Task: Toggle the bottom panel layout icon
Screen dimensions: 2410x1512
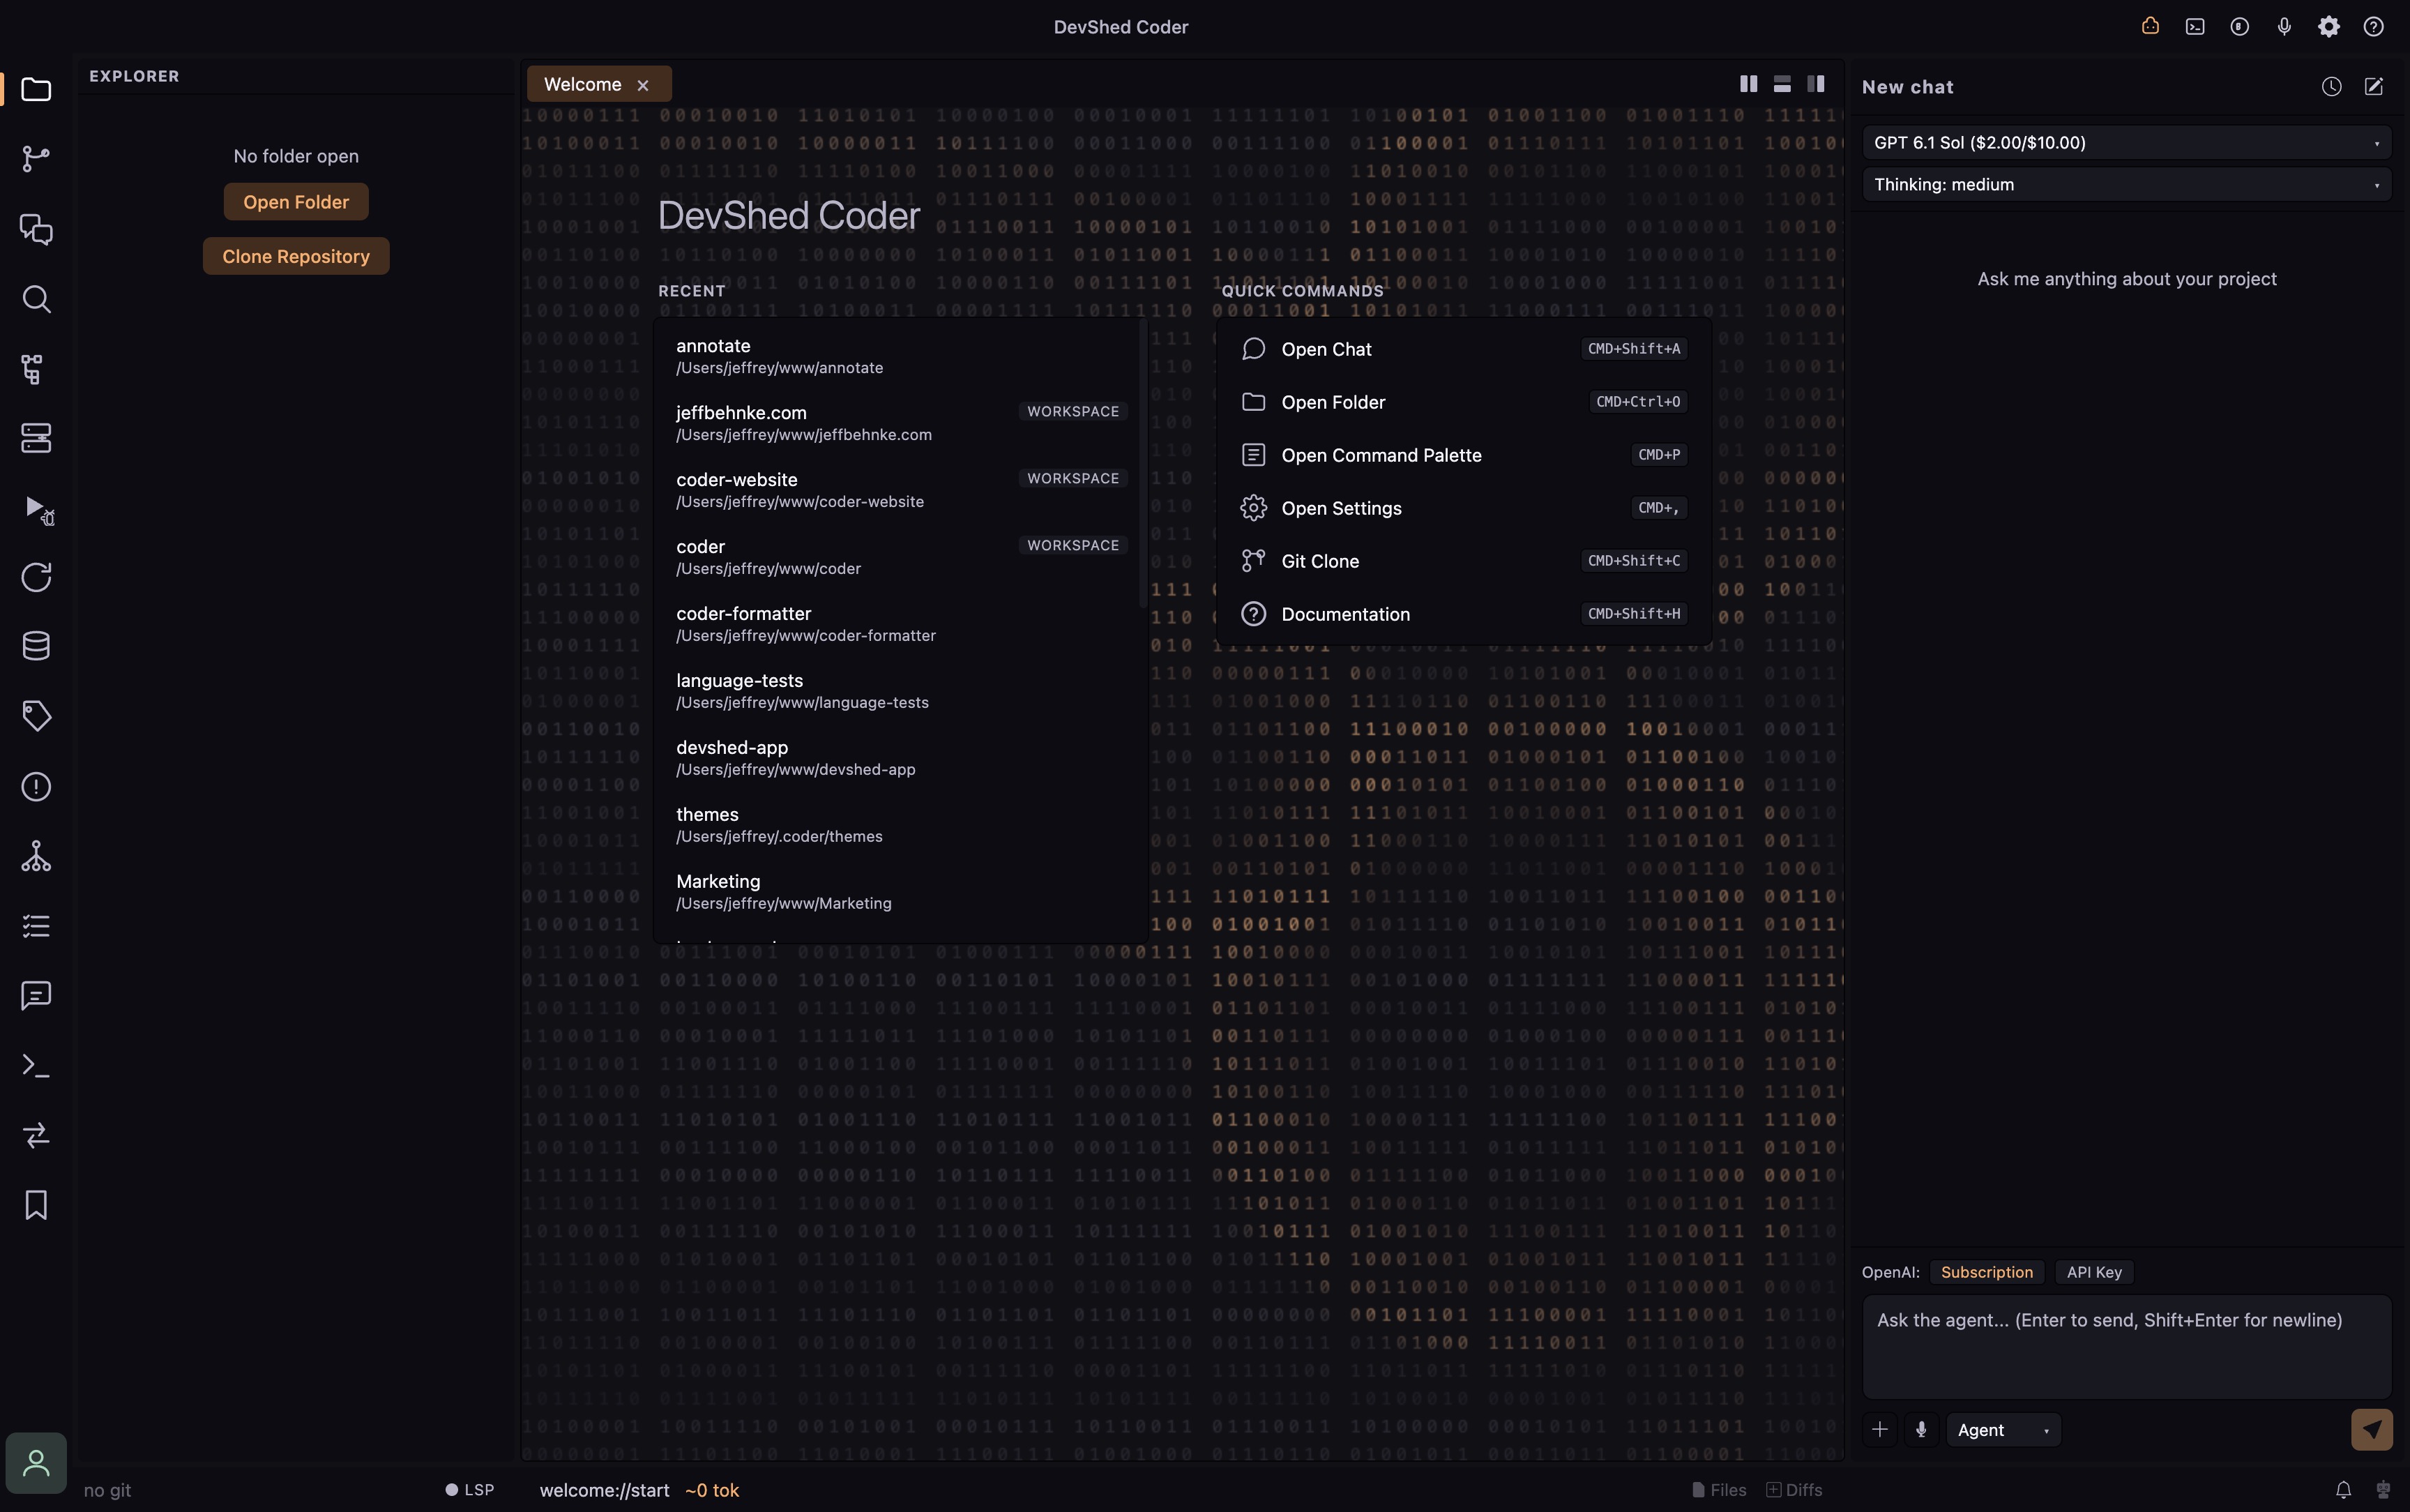Action: coord(1782,84)
